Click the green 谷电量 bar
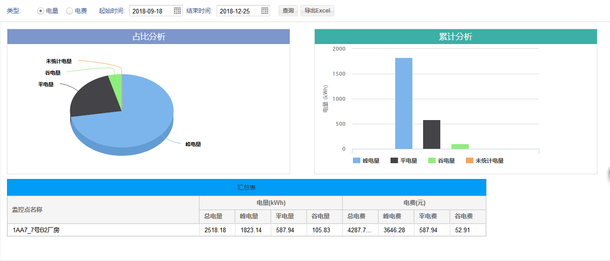Image resolution: width=610 pixels, height=261 pixels. tap(460, 146)
